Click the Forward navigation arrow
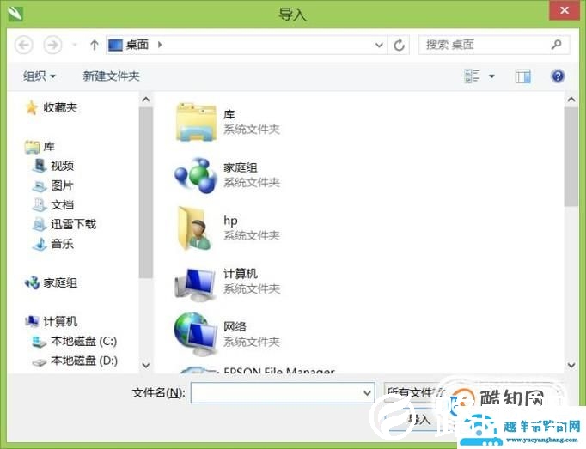586x449 pixels. tap(52, 46)
